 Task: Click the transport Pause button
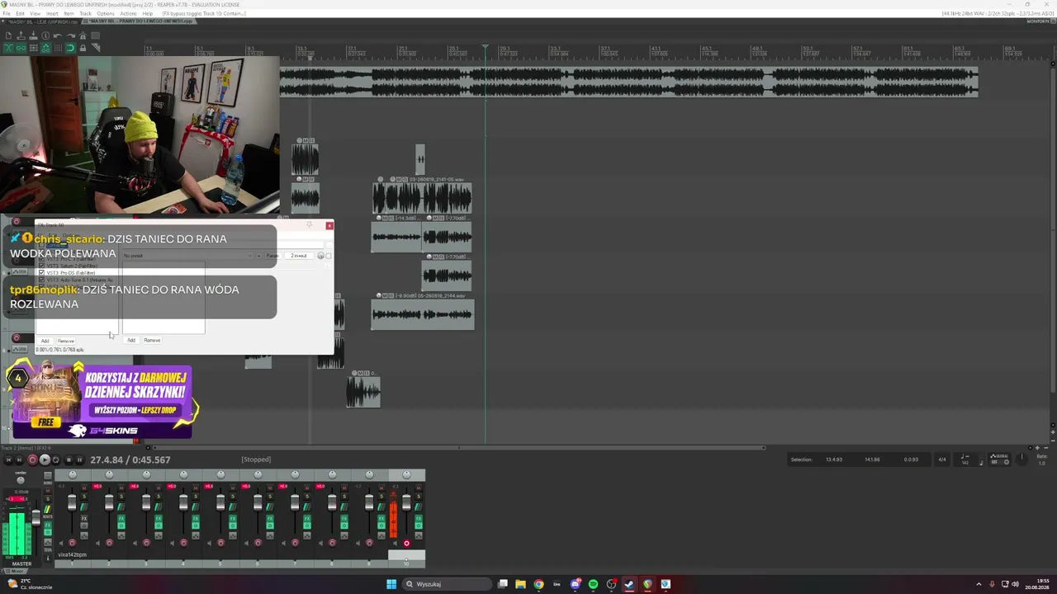click(80, 460)
